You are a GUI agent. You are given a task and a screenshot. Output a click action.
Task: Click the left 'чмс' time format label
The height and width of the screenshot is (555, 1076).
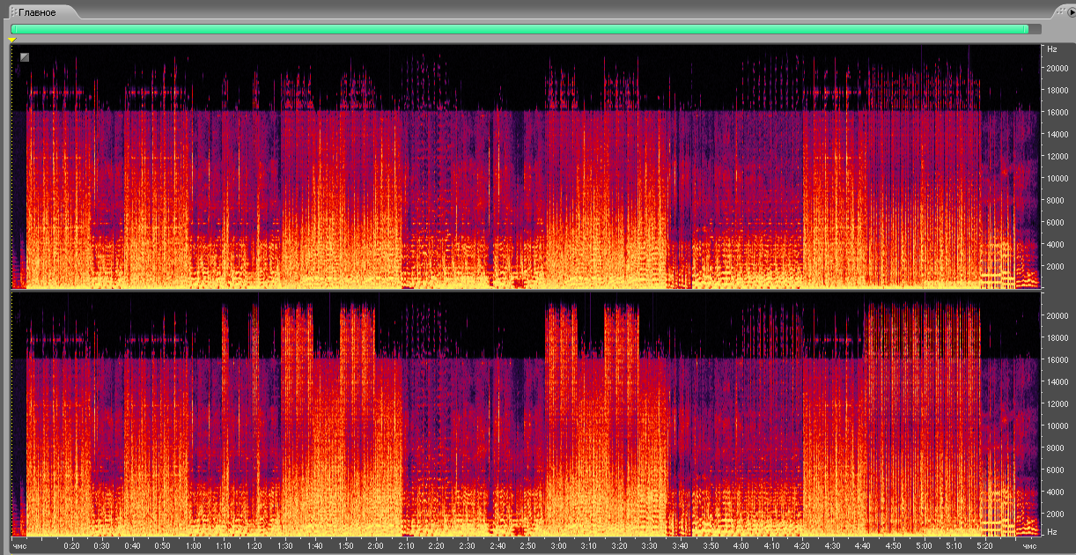point(20,546)
